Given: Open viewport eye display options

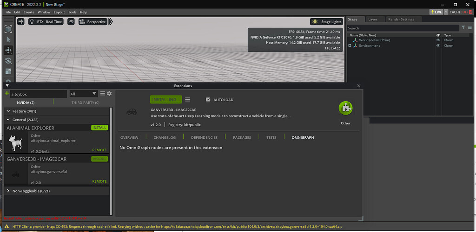Looking at the screenshot, I should pos(71,22).
